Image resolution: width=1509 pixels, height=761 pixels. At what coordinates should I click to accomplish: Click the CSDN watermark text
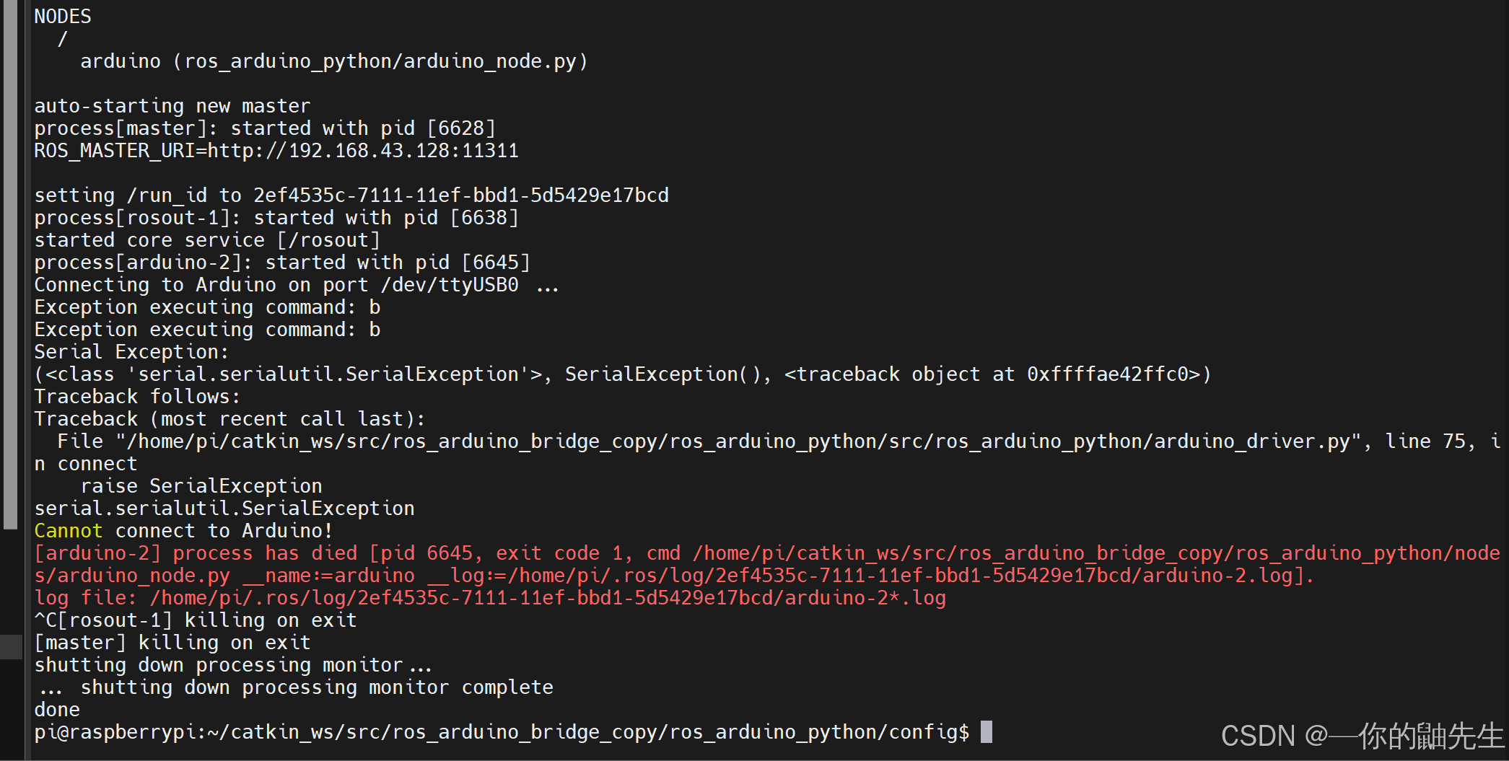[x=1363, y=735]
